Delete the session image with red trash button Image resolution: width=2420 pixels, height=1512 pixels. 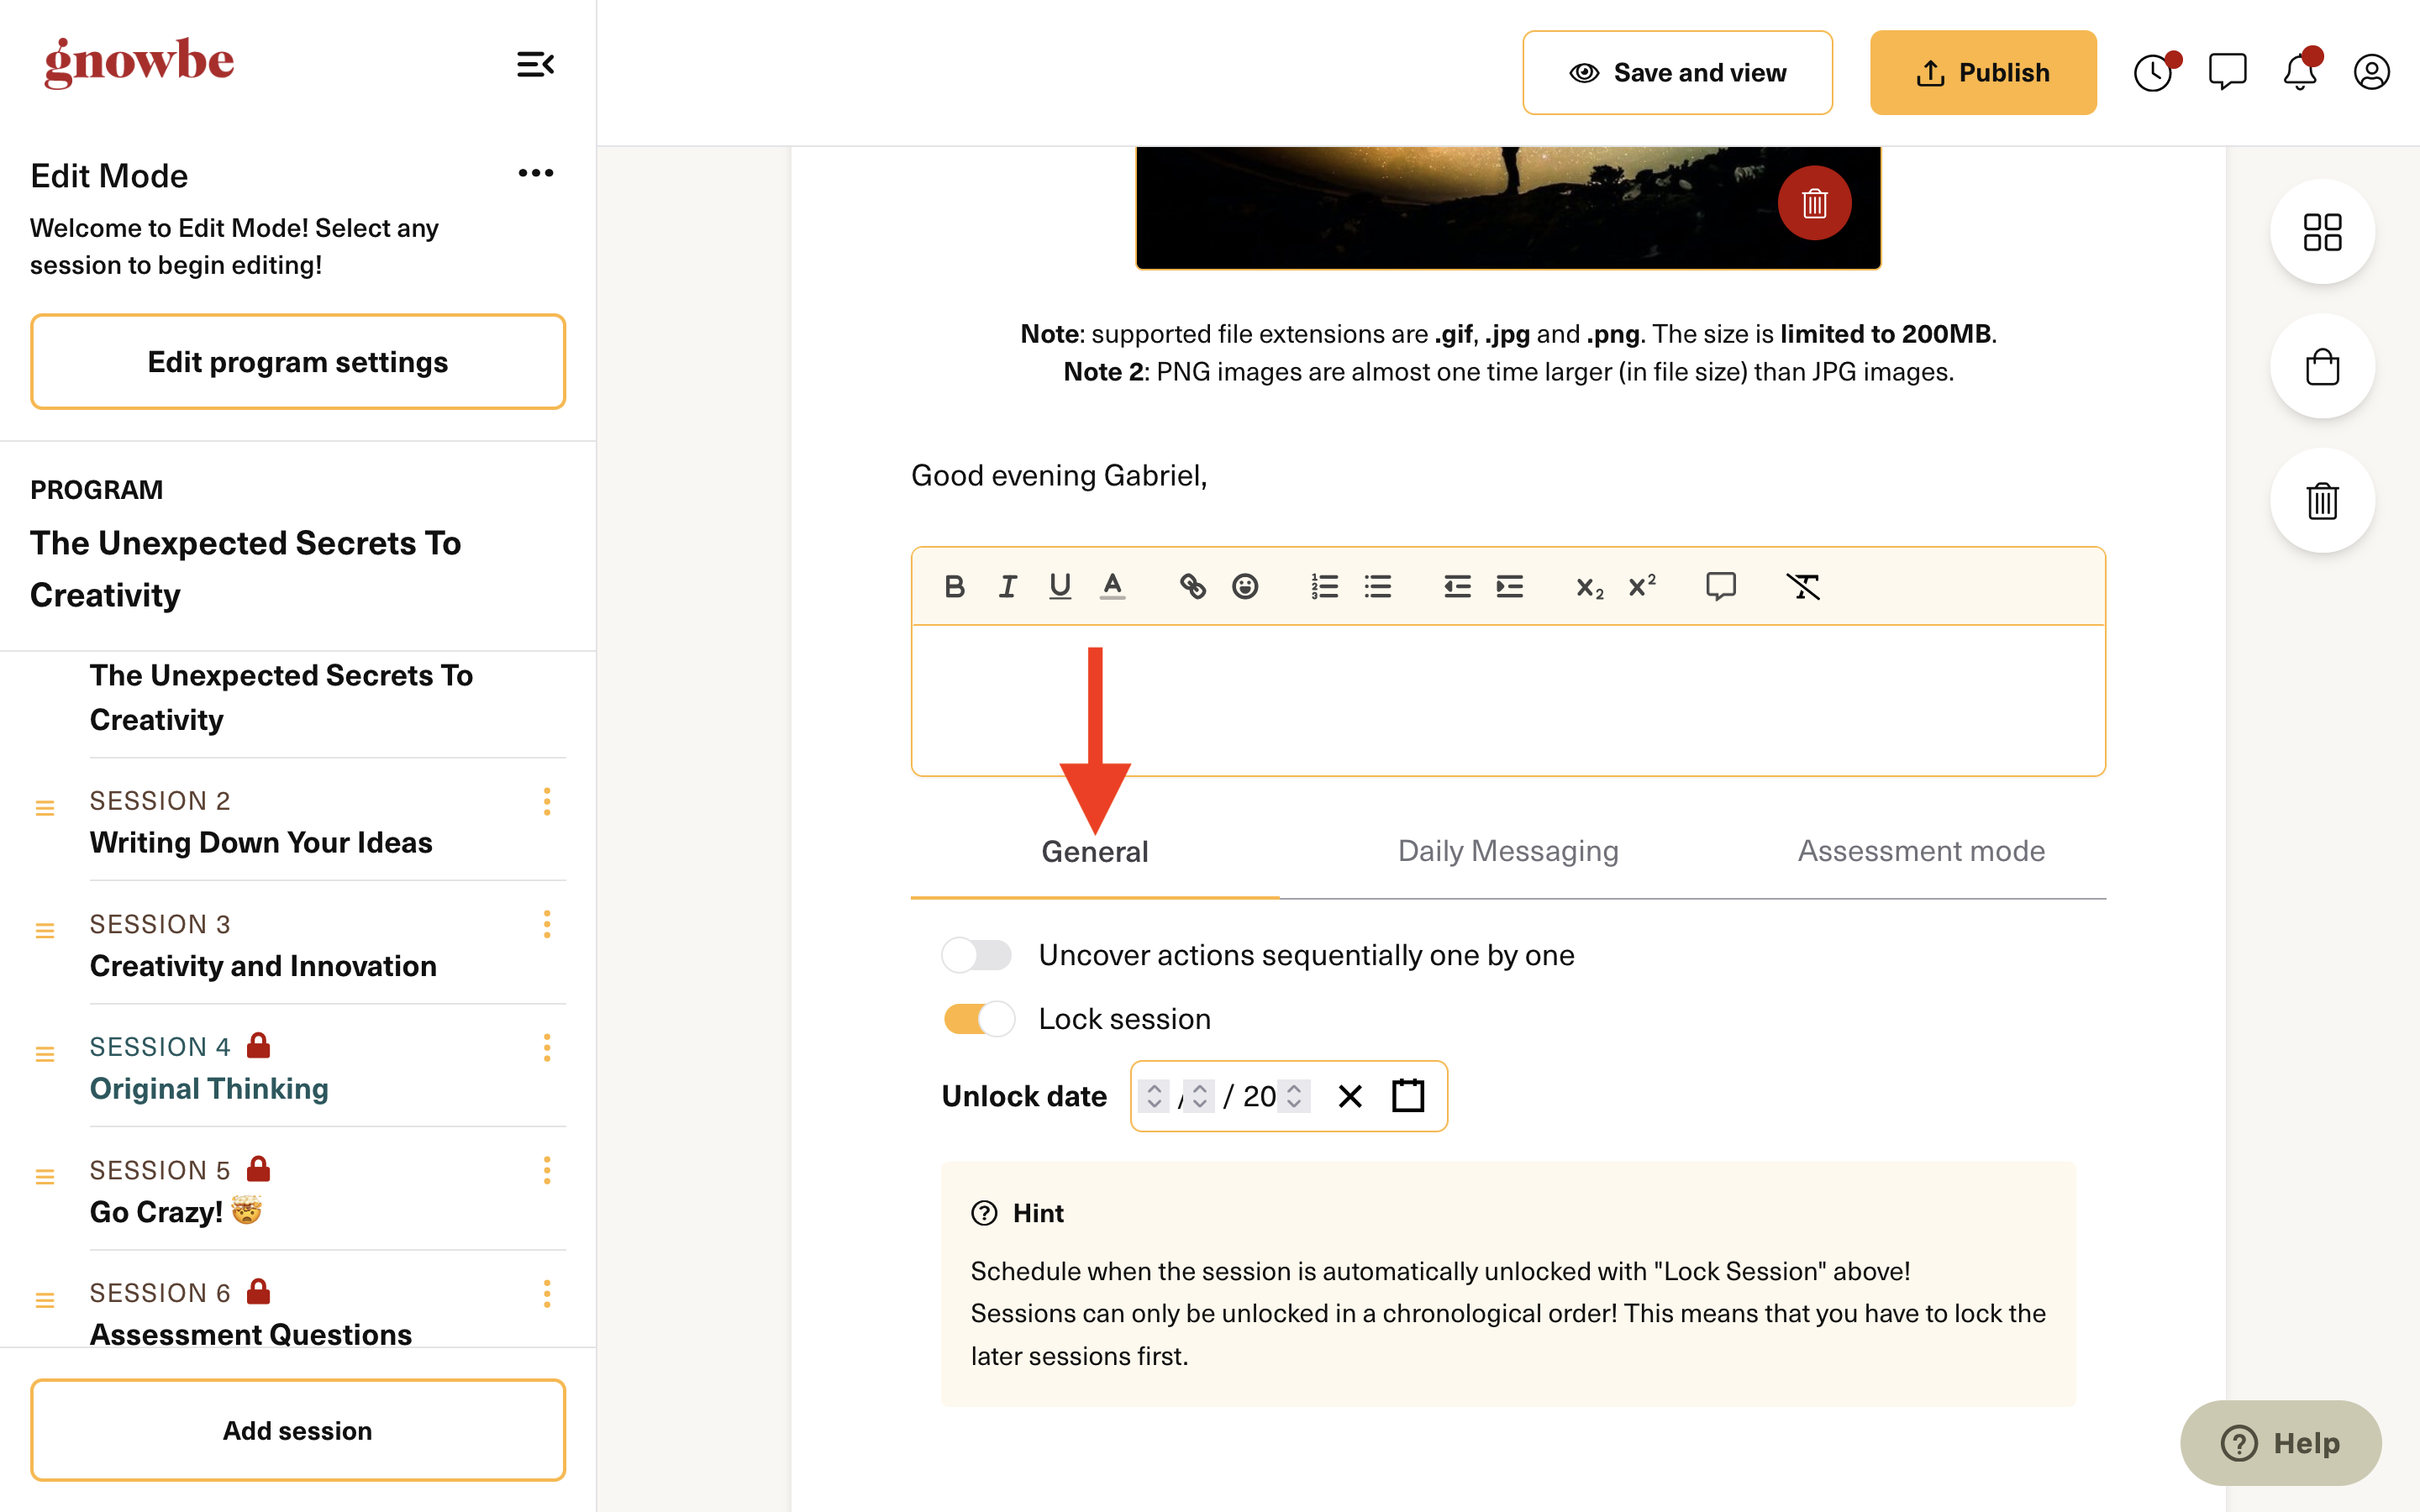coord(1814,203)
